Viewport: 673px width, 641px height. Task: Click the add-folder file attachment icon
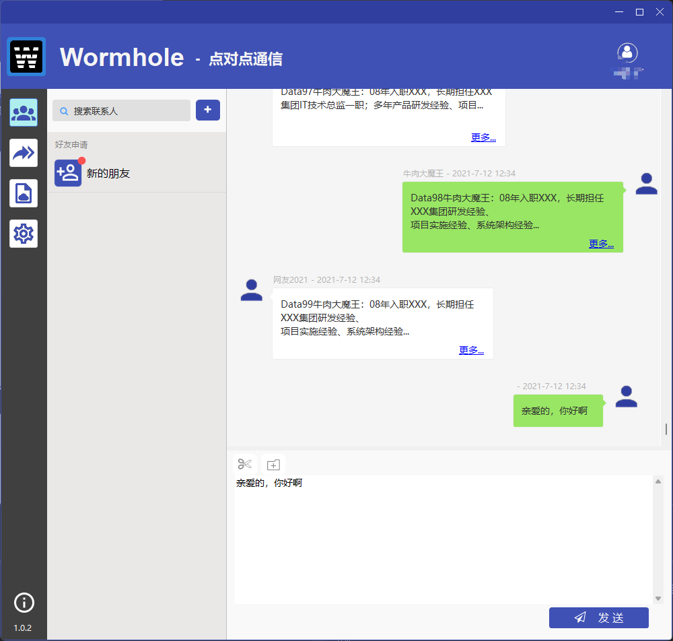coord(273,464)
